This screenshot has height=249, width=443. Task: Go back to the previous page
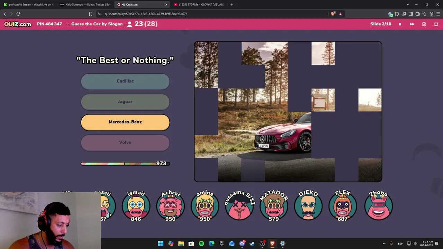click(x=4, y=14)
